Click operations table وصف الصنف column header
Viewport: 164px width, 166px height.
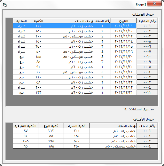70,21
